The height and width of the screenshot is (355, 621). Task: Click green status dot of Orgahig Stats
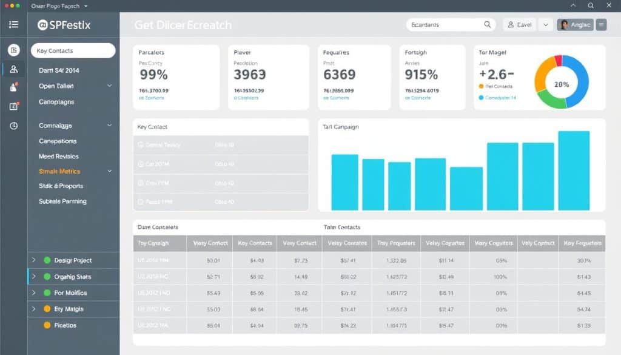pos(47,277)
